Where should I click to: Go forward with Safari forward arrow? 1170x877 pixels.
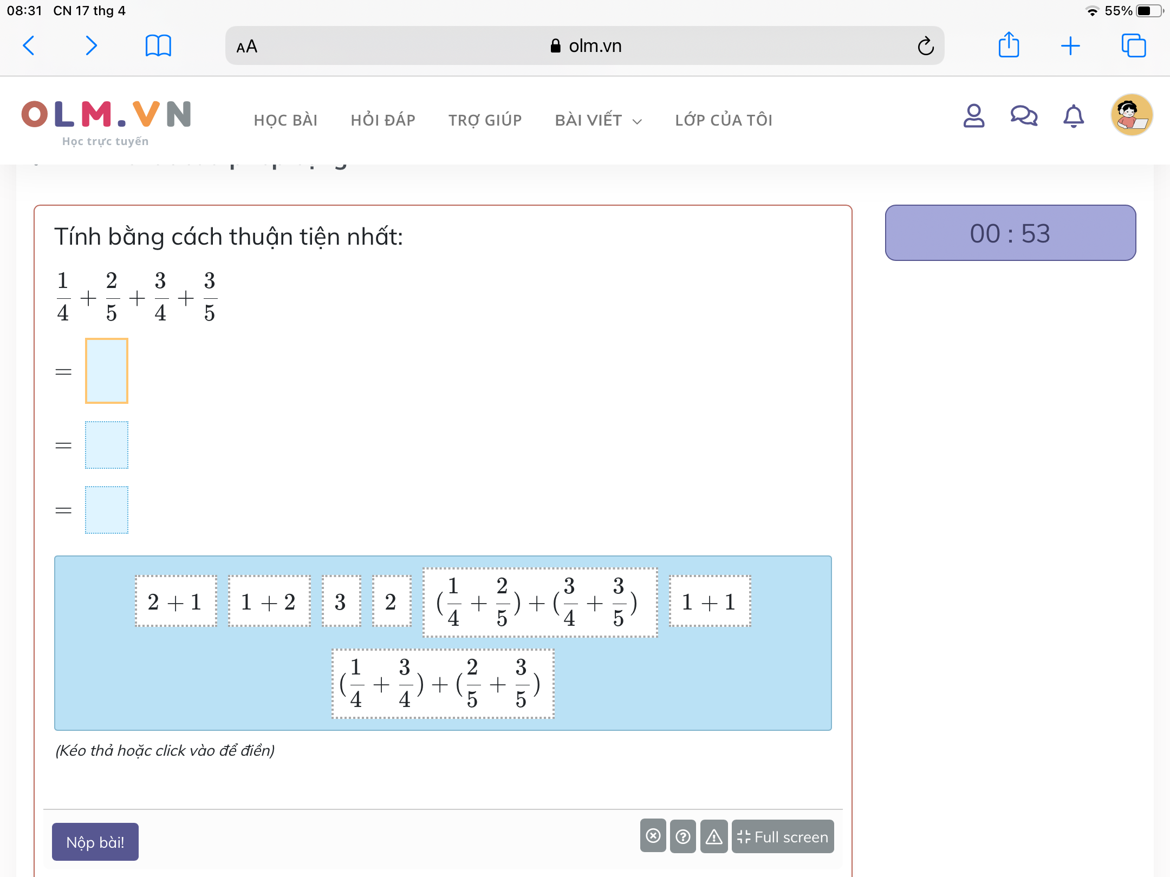pos(91,45)
